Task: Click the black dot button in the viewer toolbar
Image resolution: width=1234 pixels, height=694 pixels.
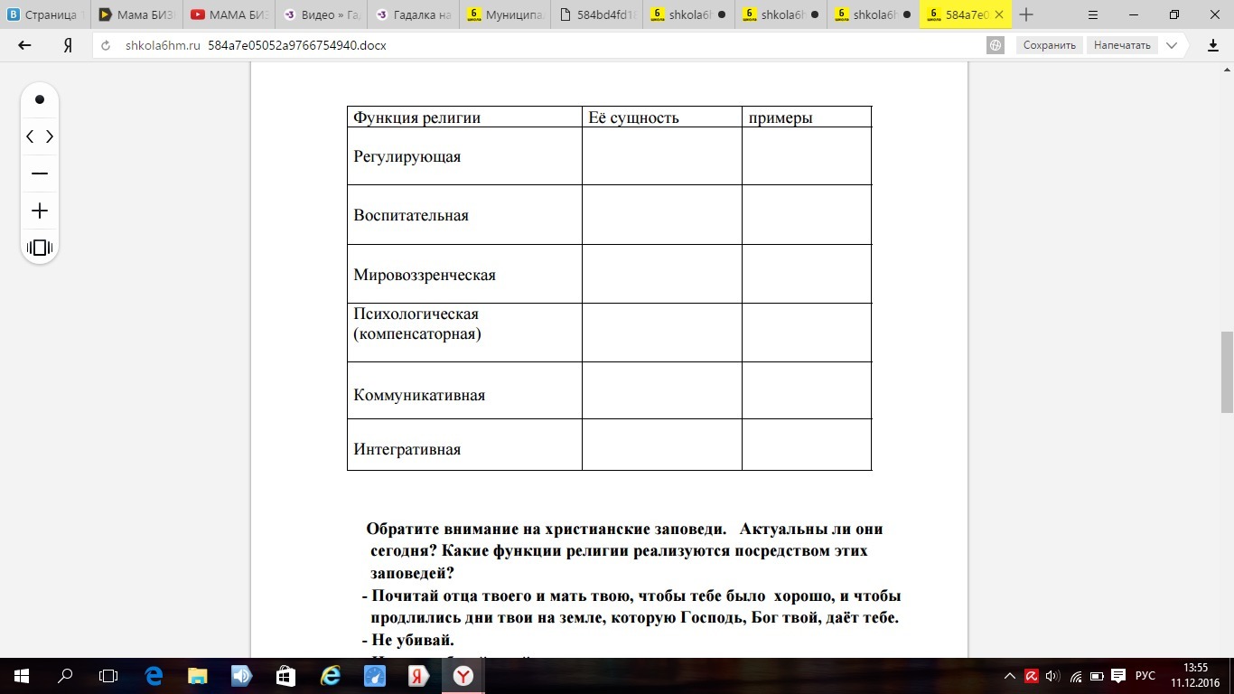Action: (x=40, y=99)
